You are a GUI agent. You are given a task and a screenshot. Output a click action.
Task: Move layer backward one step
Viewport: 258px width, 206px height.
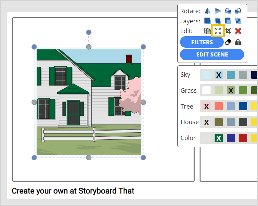pos(228,21)
